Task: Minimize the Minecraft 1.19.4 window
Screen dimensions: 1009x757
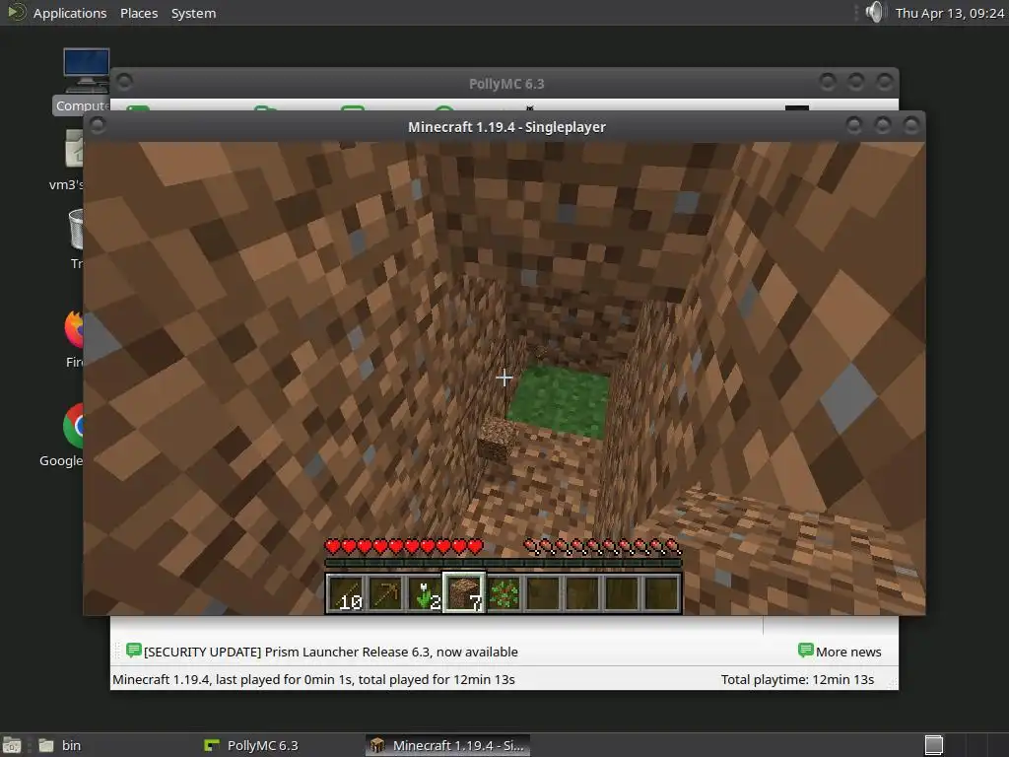Action: (x=854, y=125)
